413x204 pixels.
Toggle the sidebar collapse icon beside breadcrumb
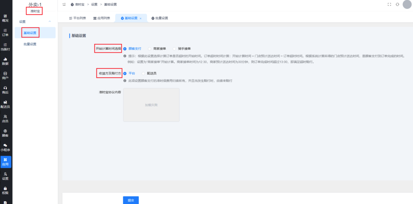tap(64, 4)
